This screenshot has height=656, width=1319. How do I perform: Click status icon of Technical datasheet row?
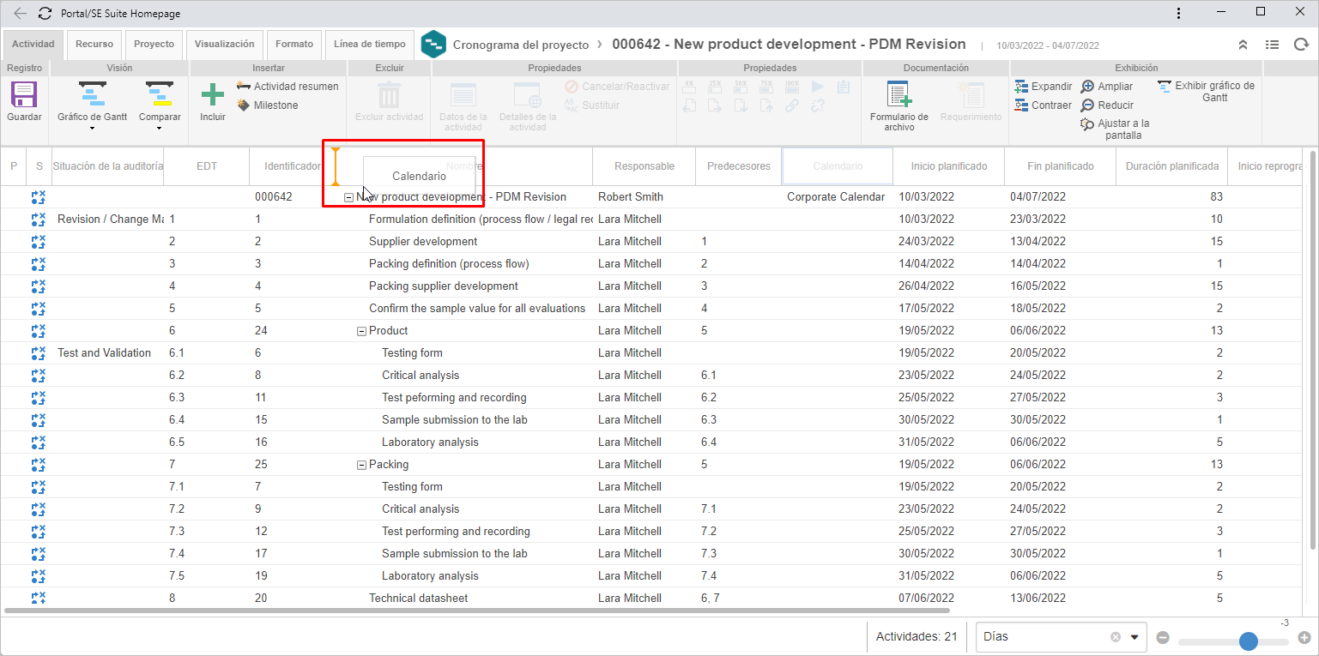pyautogui.click(x=39, y=598)
